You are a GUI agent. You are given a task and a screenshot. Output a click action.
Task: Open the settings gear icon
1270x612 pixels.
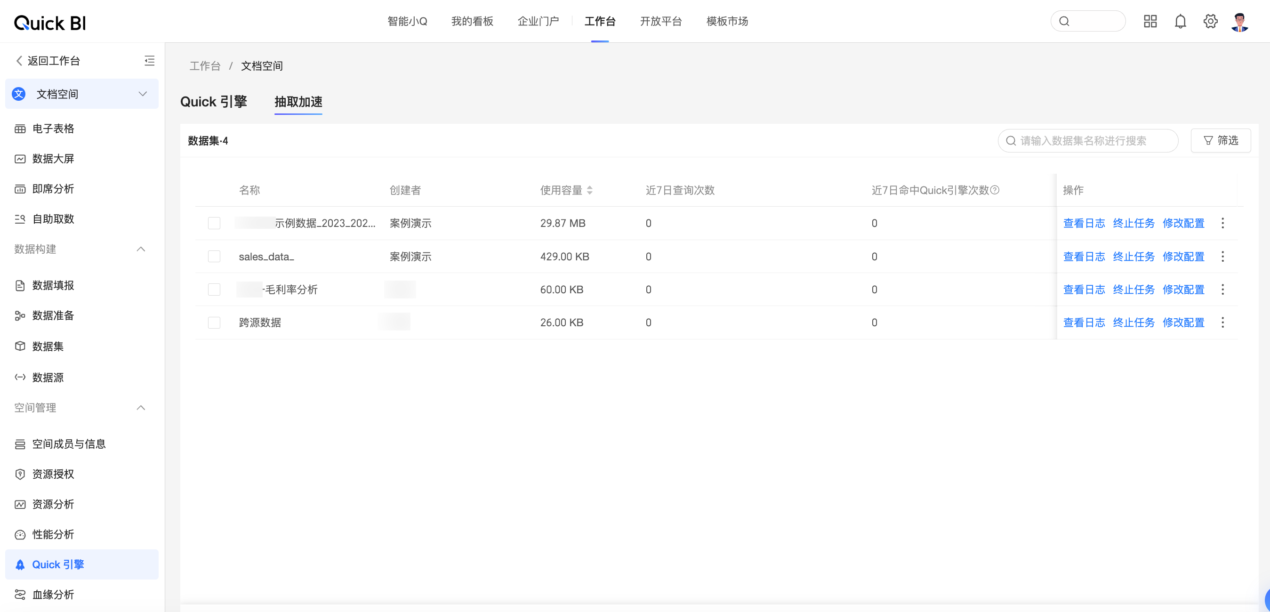[x=1210, y=21]
